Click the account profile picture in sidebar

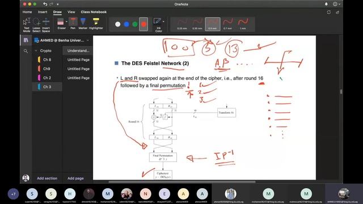26,178
